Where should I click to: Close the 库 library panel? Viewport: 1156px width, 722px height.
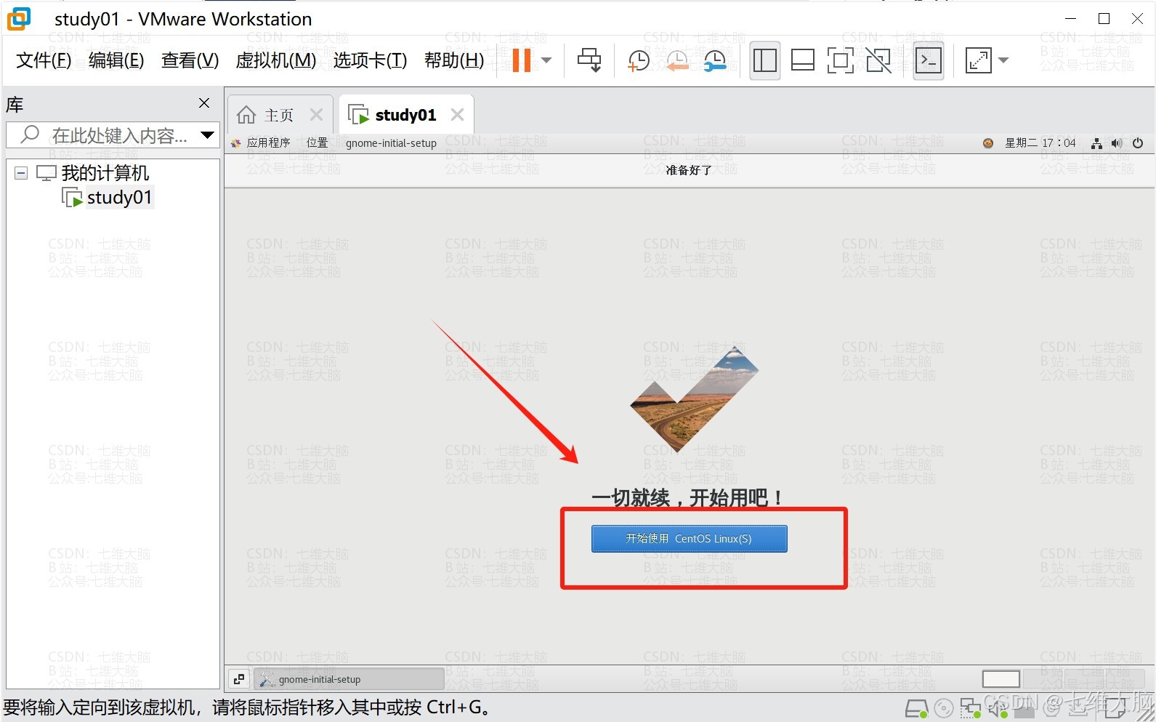pos(204,103)
